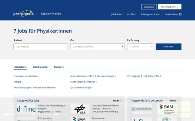Go to Job Alert

[x=131, y=14]
